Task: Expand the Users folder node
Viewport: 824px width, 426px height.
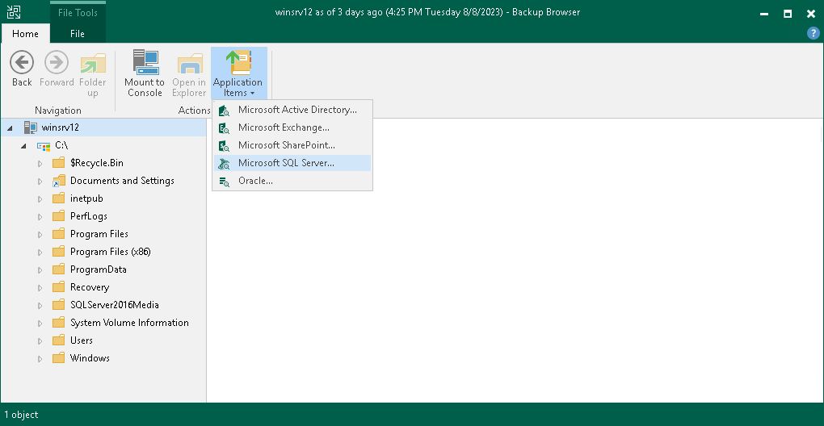Action: point(40,341)
